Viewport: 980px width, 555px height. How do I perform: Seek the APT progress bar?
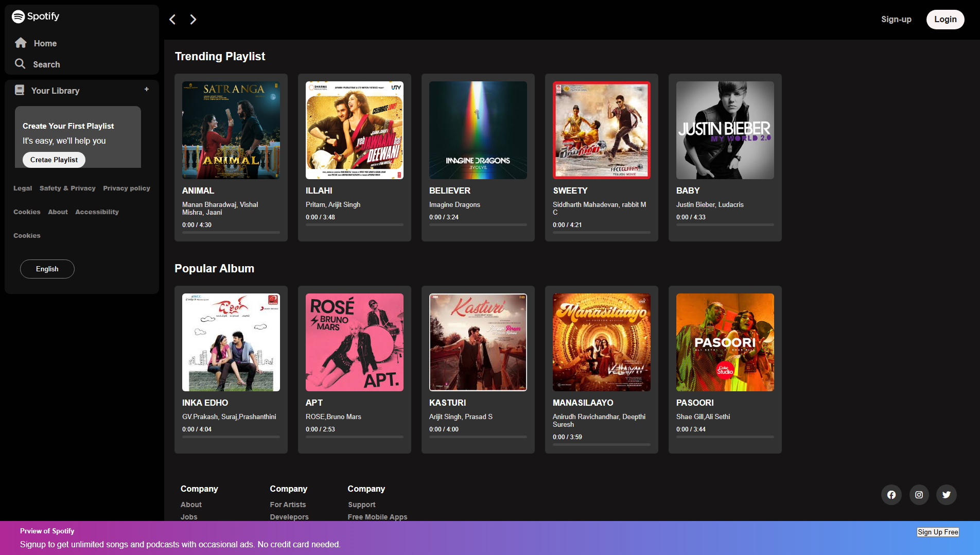pyautogui.click(x=355, y=437)
